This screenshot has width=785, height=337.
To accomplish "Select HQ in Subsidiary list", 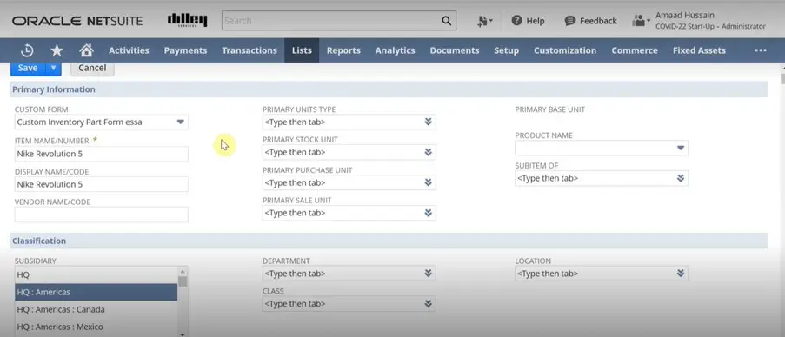I will point(96,275).
